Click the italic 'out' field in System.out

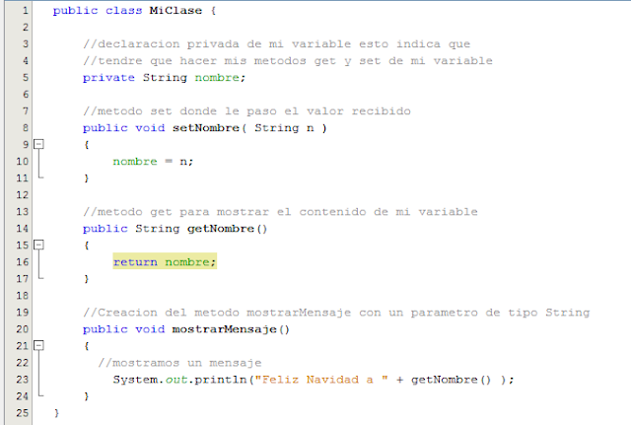pos(175,380)
